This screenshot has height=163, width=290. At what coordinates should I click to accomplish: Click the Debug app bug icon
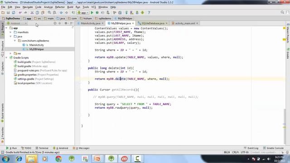[x=97, y=13]
